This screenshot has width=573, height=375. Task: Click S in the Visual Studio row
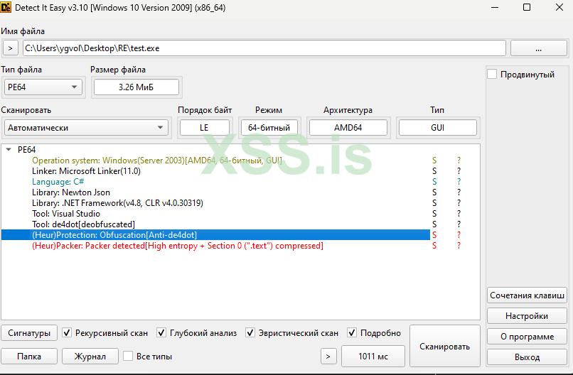(434, 213)
